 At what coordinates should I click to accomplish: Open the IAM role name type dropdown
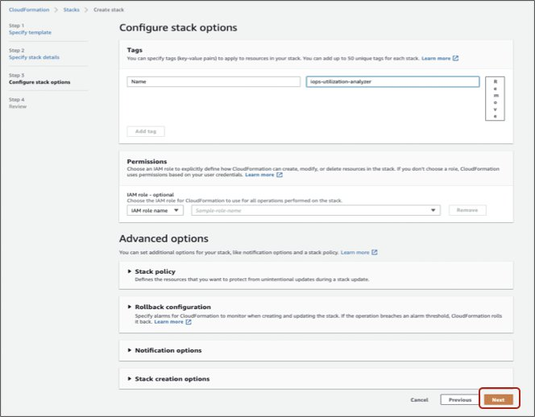point(155,210)
